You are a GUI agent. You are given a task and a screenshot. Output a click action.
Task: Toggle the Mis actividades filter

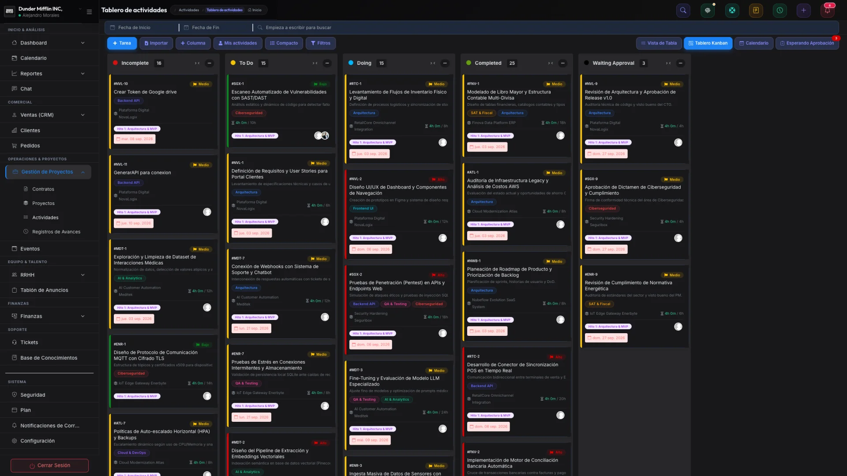click(238, 43)
